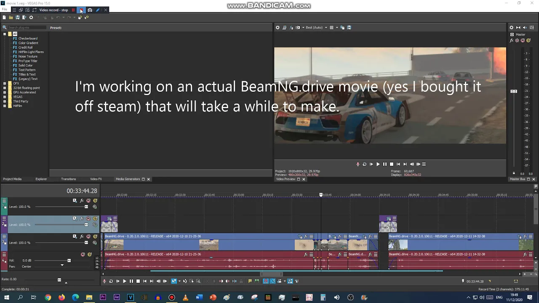539x303 pixels.
Task: Open event pan/crop on the 14-32-38 video clip
Action: click(520, 237)
